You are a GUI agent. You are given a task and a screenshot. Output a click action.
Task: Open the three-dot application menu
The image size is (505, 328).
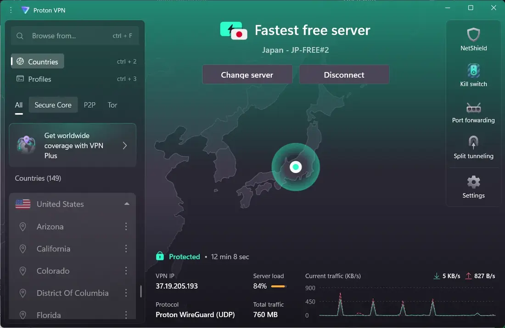[11, 10]
